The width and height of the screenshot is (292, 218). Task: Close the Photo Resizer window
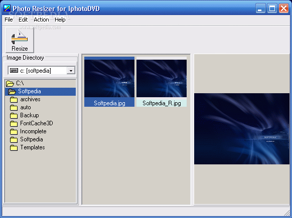[283, 9]
